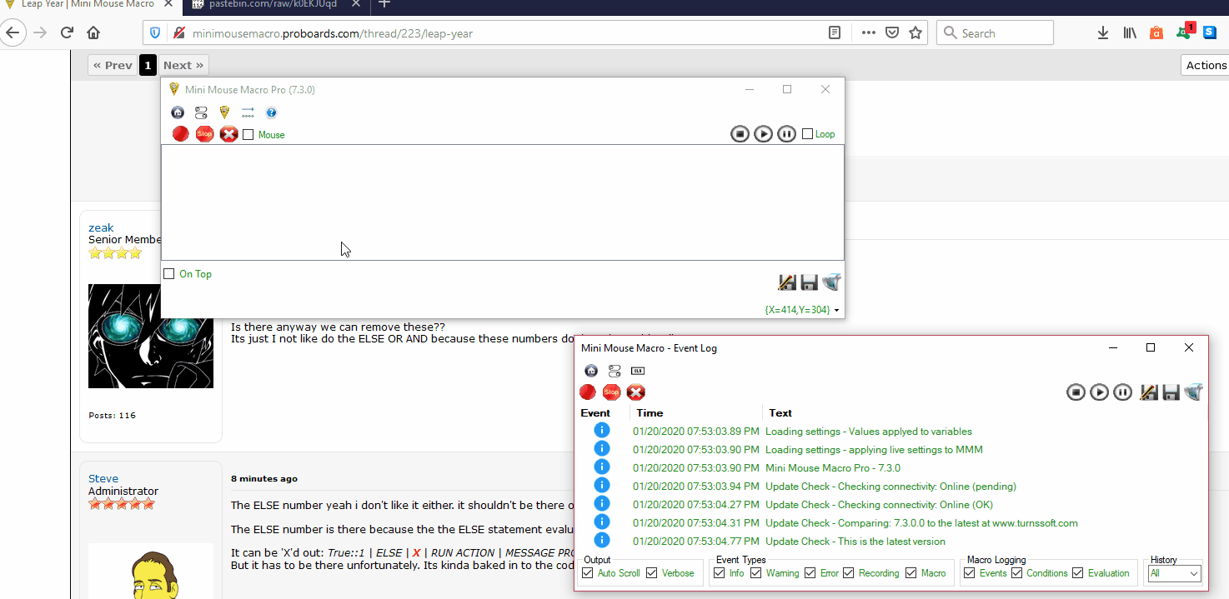Open the History dropdown set to All

1175,573
